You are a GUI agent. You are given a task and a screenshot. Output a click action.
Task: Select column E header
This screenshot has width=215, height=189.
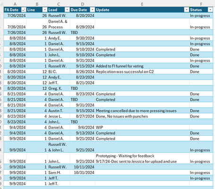142,4
